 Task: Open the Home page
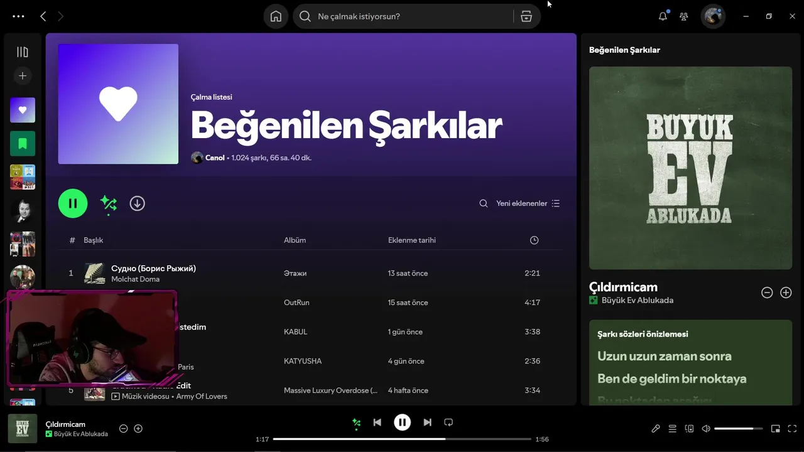pos(276,16)
